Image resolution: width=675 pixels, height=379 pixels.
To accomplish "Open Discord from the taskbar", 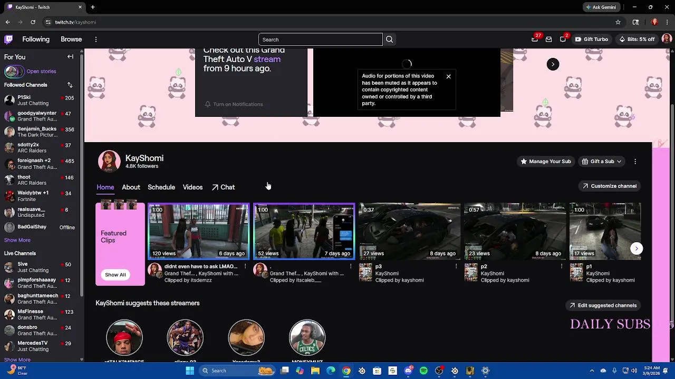I will coord(408,371).
